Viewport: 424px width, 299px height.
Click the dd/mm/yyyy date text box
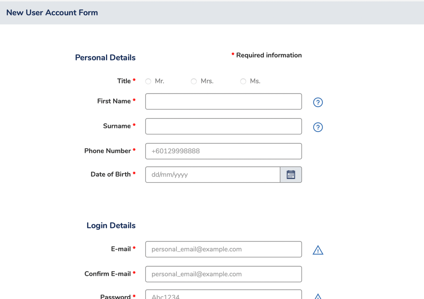coord(213,175)
